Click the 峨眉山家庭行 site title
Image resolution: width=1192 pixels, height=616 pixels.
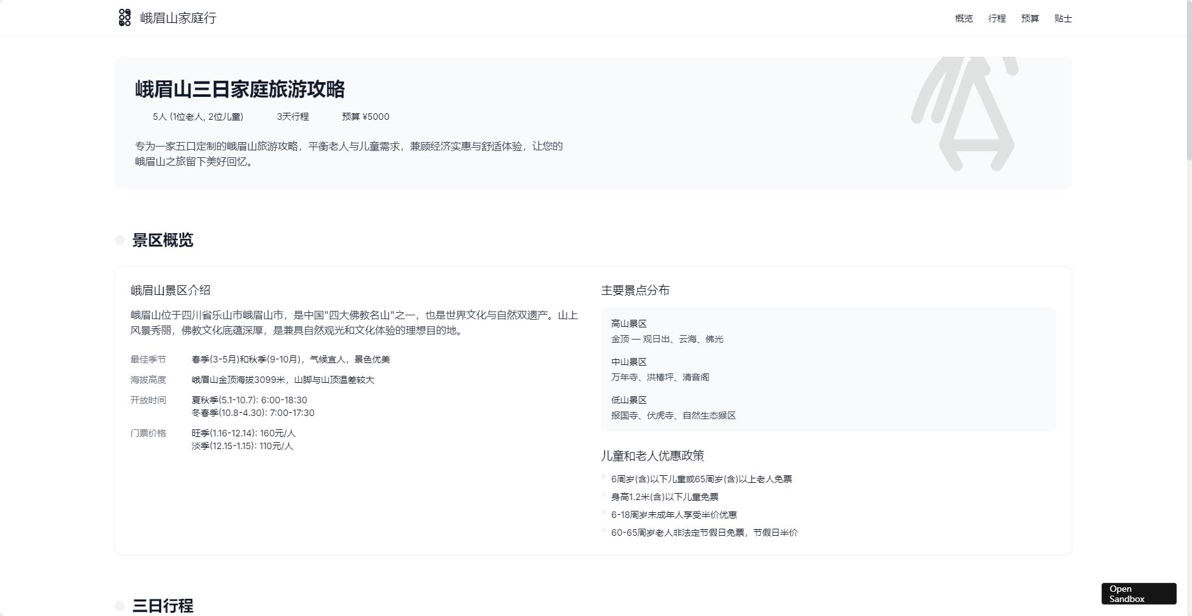pyautogui.click(x=178, y=18)
